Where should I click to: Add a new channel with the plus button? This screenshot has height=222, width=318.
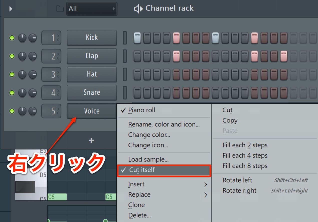point(91,140)
